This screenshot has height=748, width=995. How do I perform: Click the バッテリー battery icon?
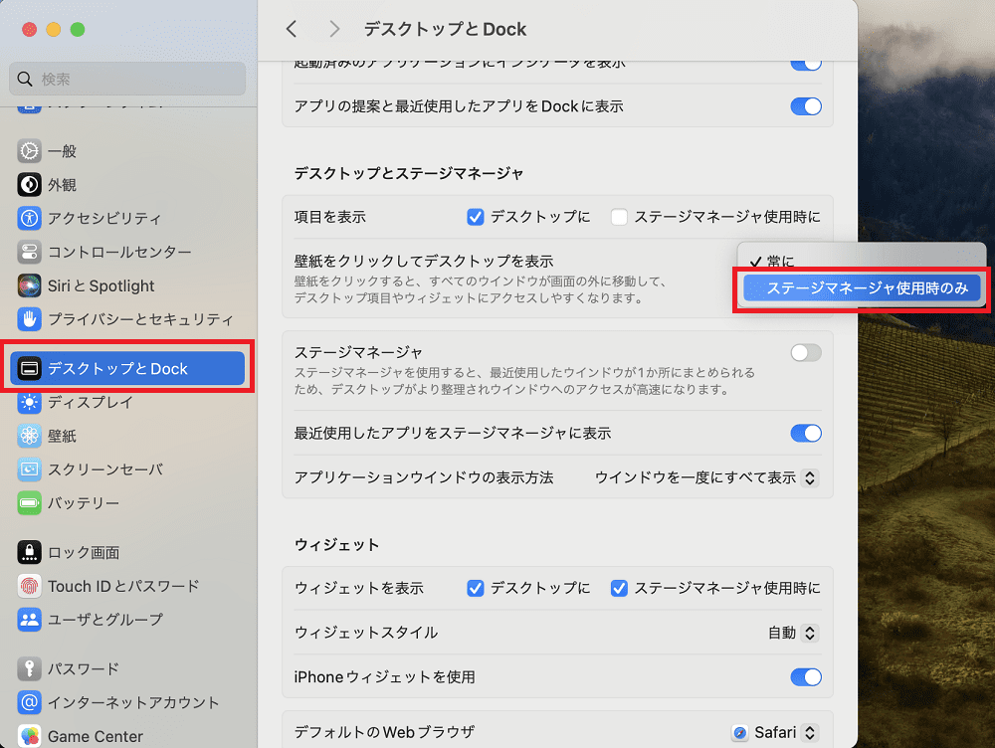tap(29, 503)
